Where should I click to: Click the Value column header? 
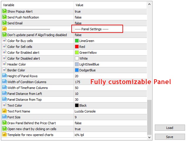point(110,5)
